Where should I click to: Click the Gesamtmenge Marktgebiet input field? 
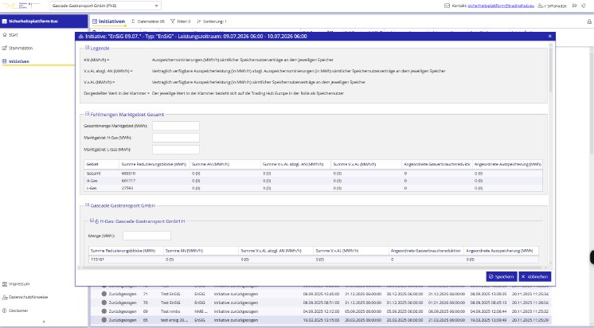click(x=176, y=126)
